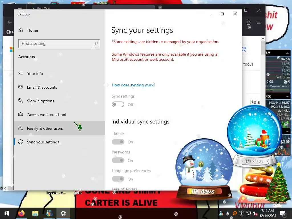Click the Email & accounts envelope icon
Viewport: 292px width, 219px height.
21,87
